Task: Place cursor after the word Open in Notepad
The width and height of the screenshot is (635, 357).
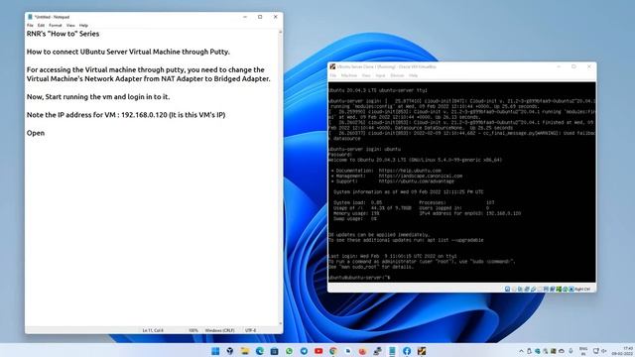Action: point(45,133)
